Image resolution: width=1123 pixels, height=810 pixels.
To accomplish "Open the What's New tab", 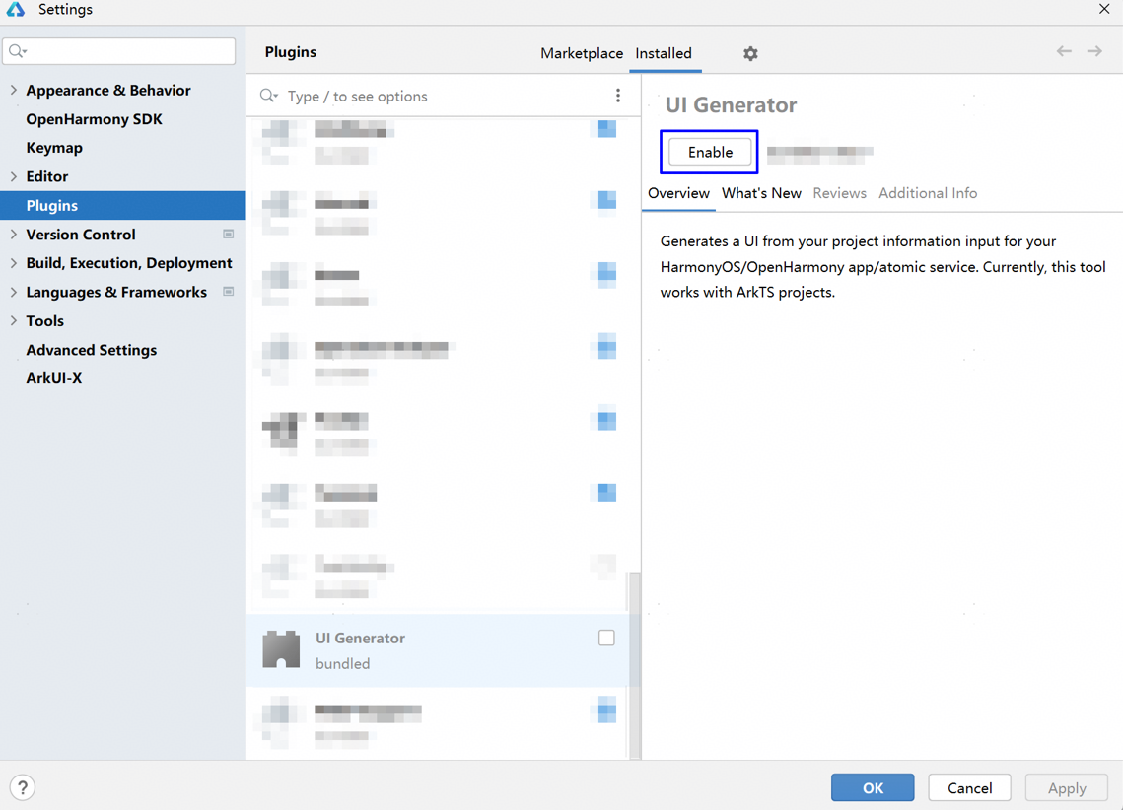I will click(761, 193).
